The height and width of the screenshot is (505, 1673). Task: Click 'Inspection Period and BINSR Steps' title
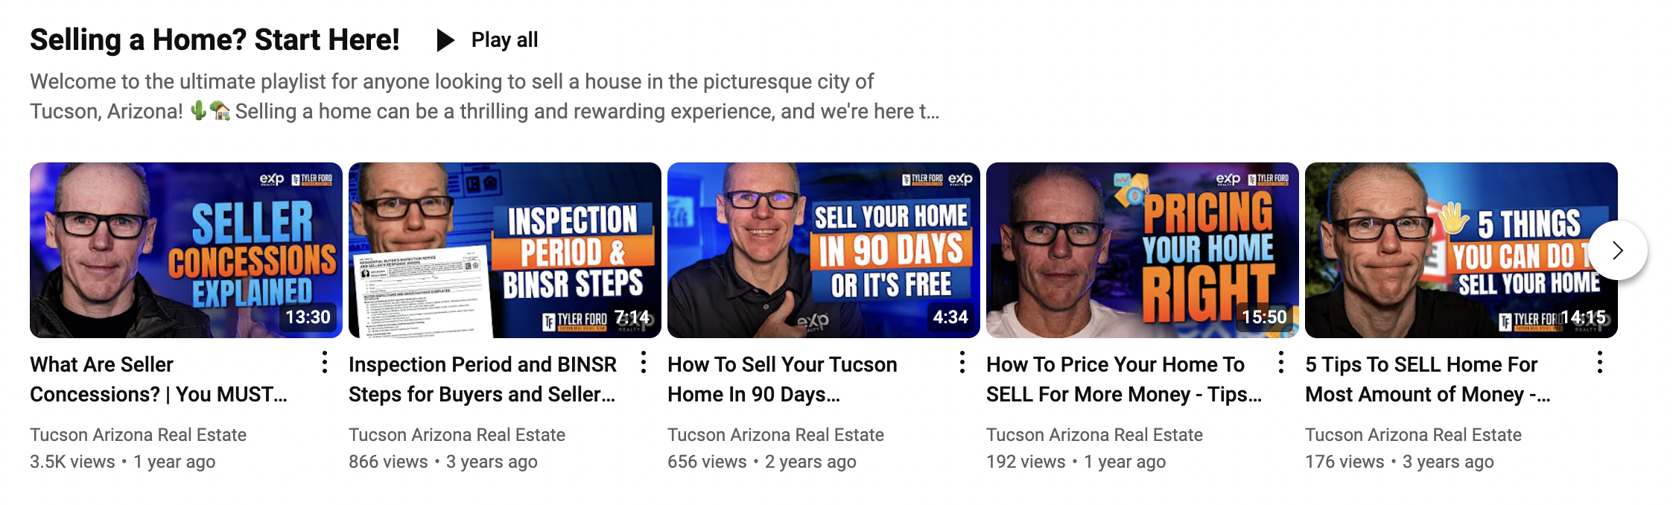(x=483, y=379)
